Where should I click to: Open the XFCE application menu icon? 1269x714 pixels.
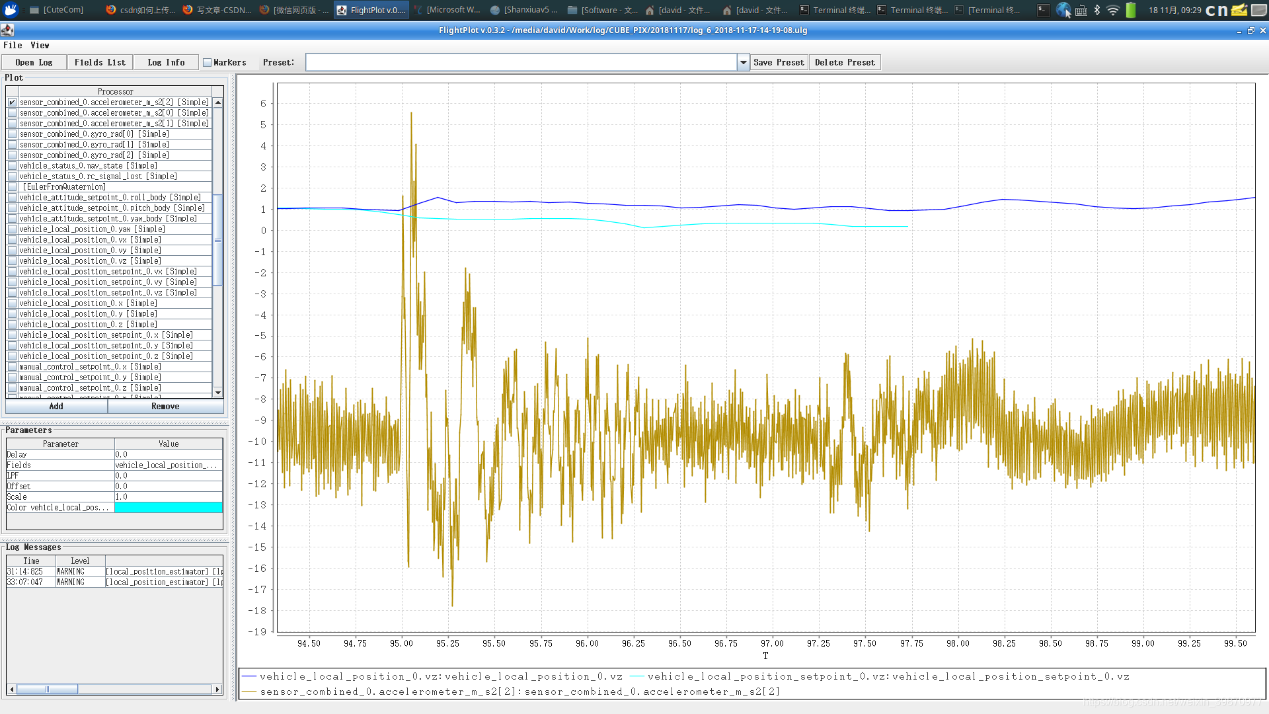(11, 10)
